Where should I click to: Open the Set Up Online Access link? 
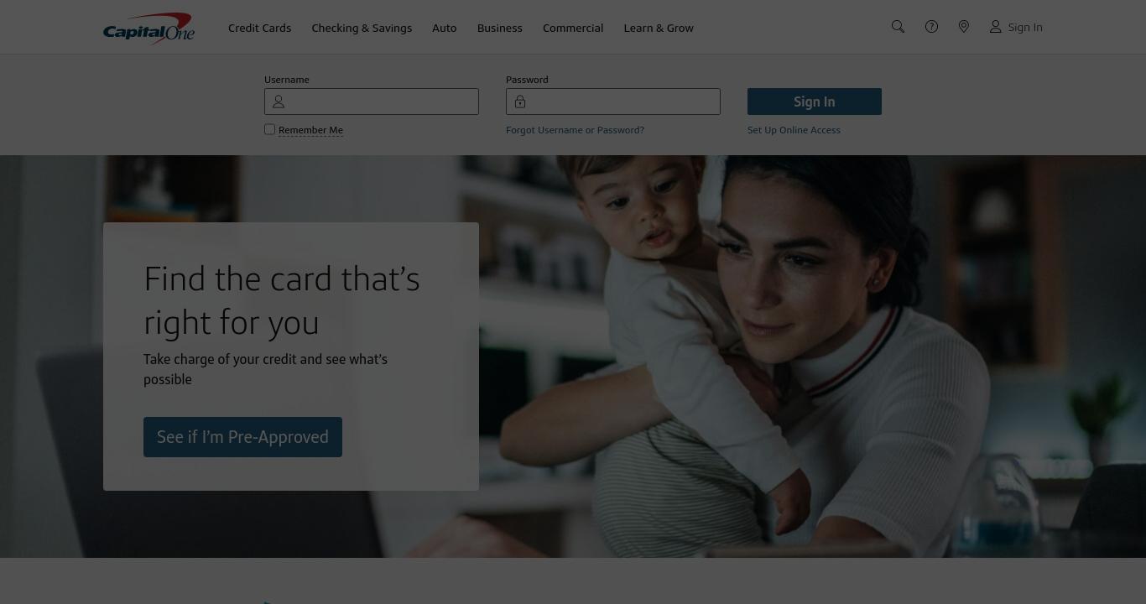794,130
